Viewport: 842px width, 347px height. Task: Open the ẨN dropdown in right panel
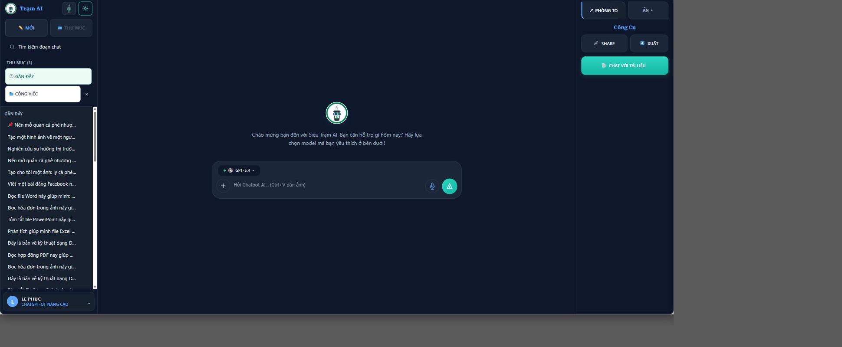tap(648, 10)
